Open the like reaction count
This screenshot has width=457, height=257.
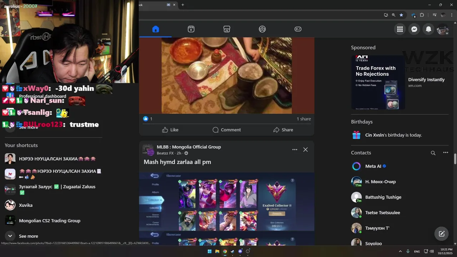[x=147, y=119]
